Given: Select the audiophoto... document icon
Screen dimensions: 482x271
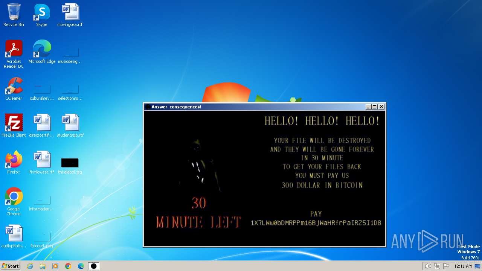Looking at the screenshot, I should 14,236.
